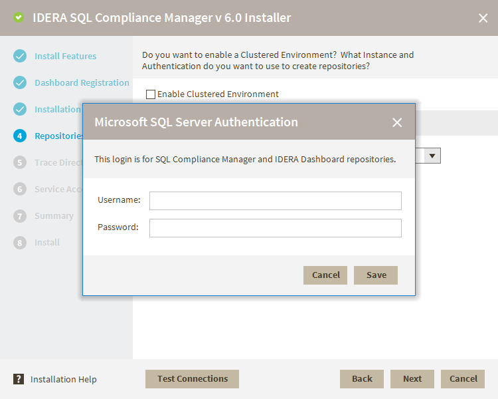Enable the Clustered Environment checkbox
498x399 pixels.
(x=151, y=94)
